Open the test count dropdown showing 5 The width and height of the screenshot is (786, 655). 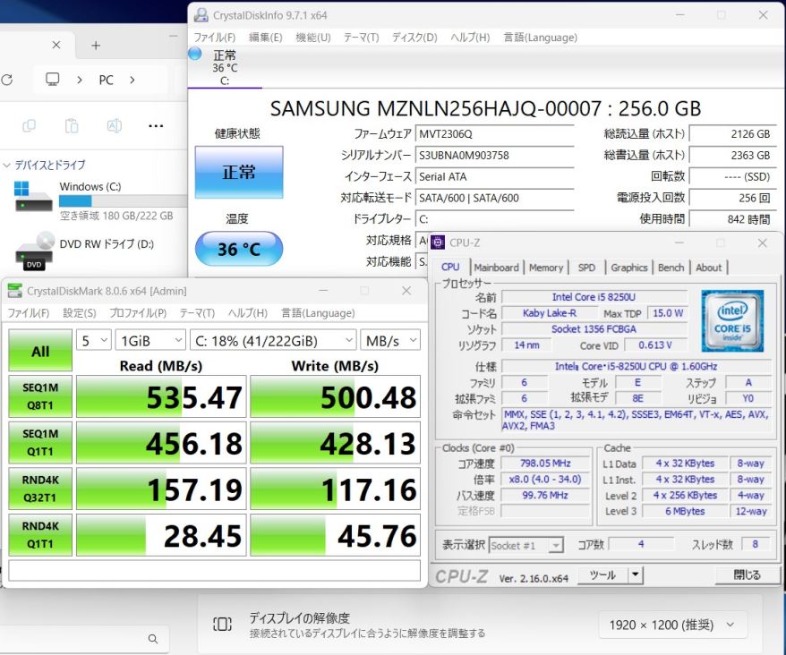93,341
